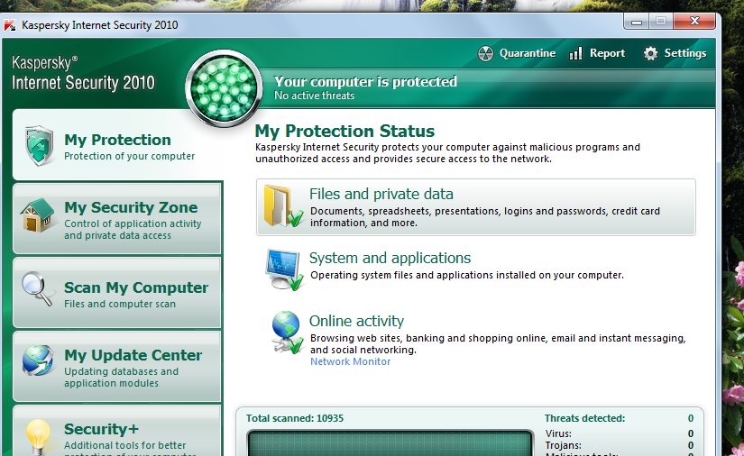Click the green protection status indicator orb
Image resolution: width=744 pixels, height=456 pixels.
coord(224,88)
